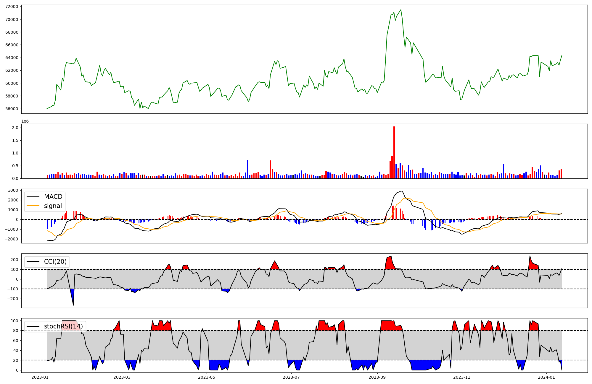
Task: Click the orange signal legend line
Action: coord(33,206)
